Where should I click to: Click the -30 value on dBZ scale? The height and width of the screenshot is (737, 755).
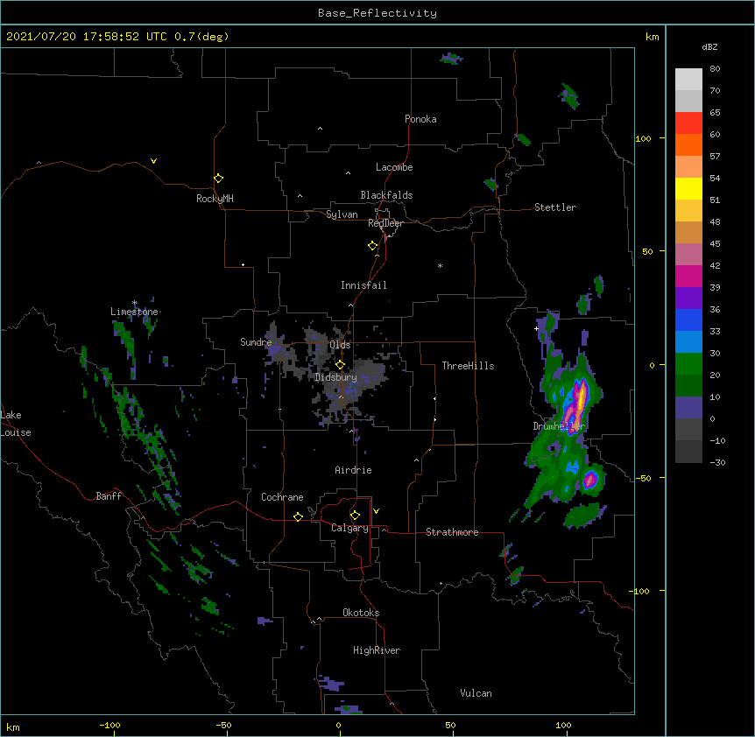tap(717, 462)
